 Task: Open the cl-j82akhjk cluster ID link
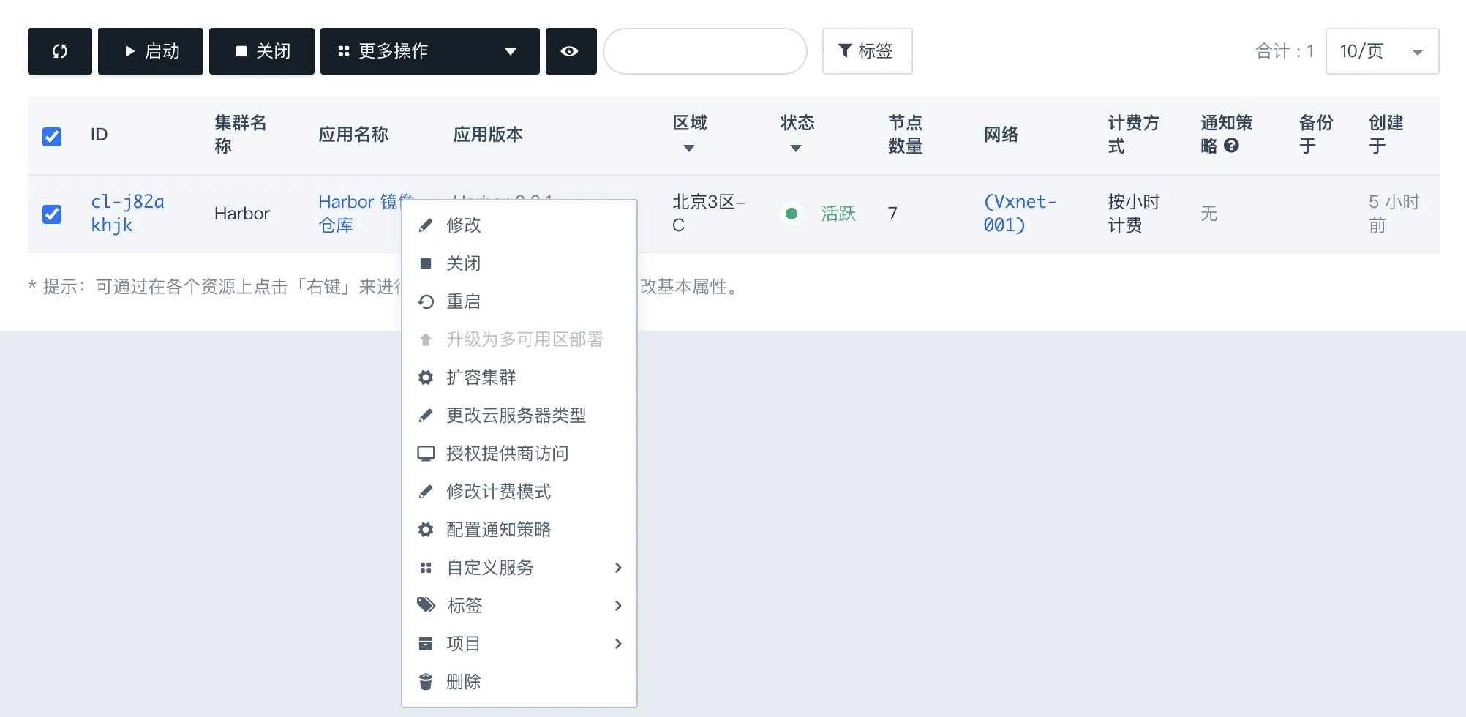(127, 213)
